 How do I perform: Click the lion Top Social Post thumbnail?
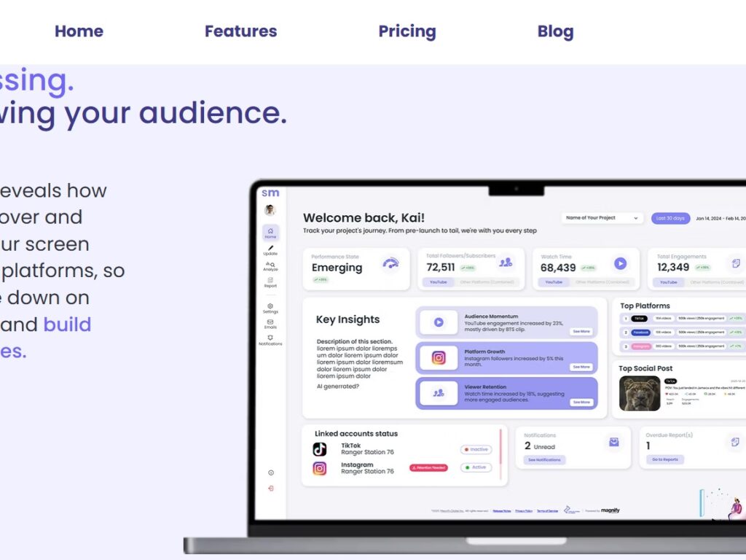[x=640, y=393]
